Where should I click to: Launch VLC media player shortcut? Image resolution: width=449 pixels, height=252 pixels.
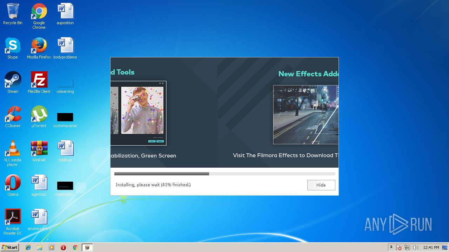[x=13, y=153]
